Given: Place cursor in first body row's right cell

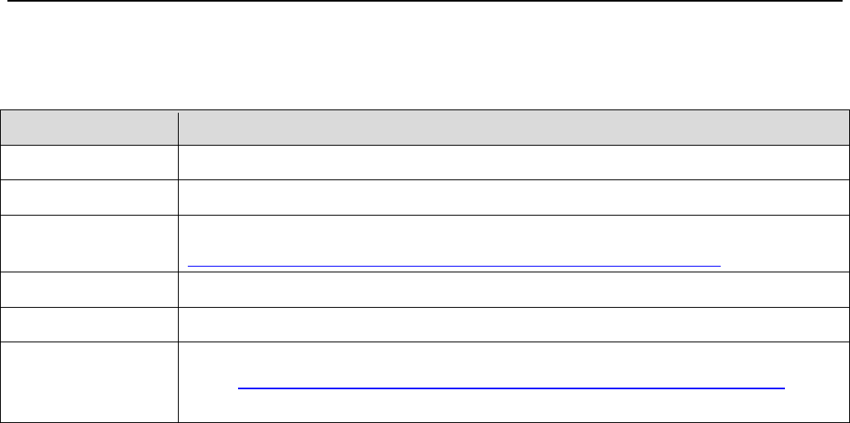Looking at the screenshot, I should click(x=514, y=163).
